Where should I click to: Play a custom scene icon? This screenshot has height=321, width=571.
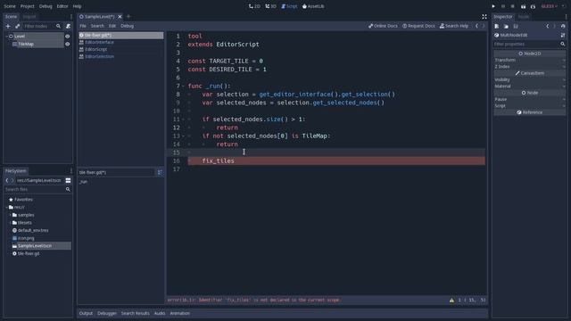(533, 6)
